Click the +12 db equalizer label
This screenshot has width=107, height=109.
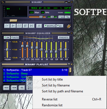pyautogui.click(x=15, y=42)
